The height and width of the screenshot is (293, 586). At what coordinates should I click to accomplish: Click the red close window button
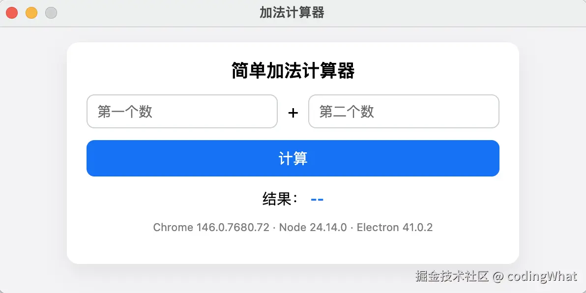[x=12, y=13]
